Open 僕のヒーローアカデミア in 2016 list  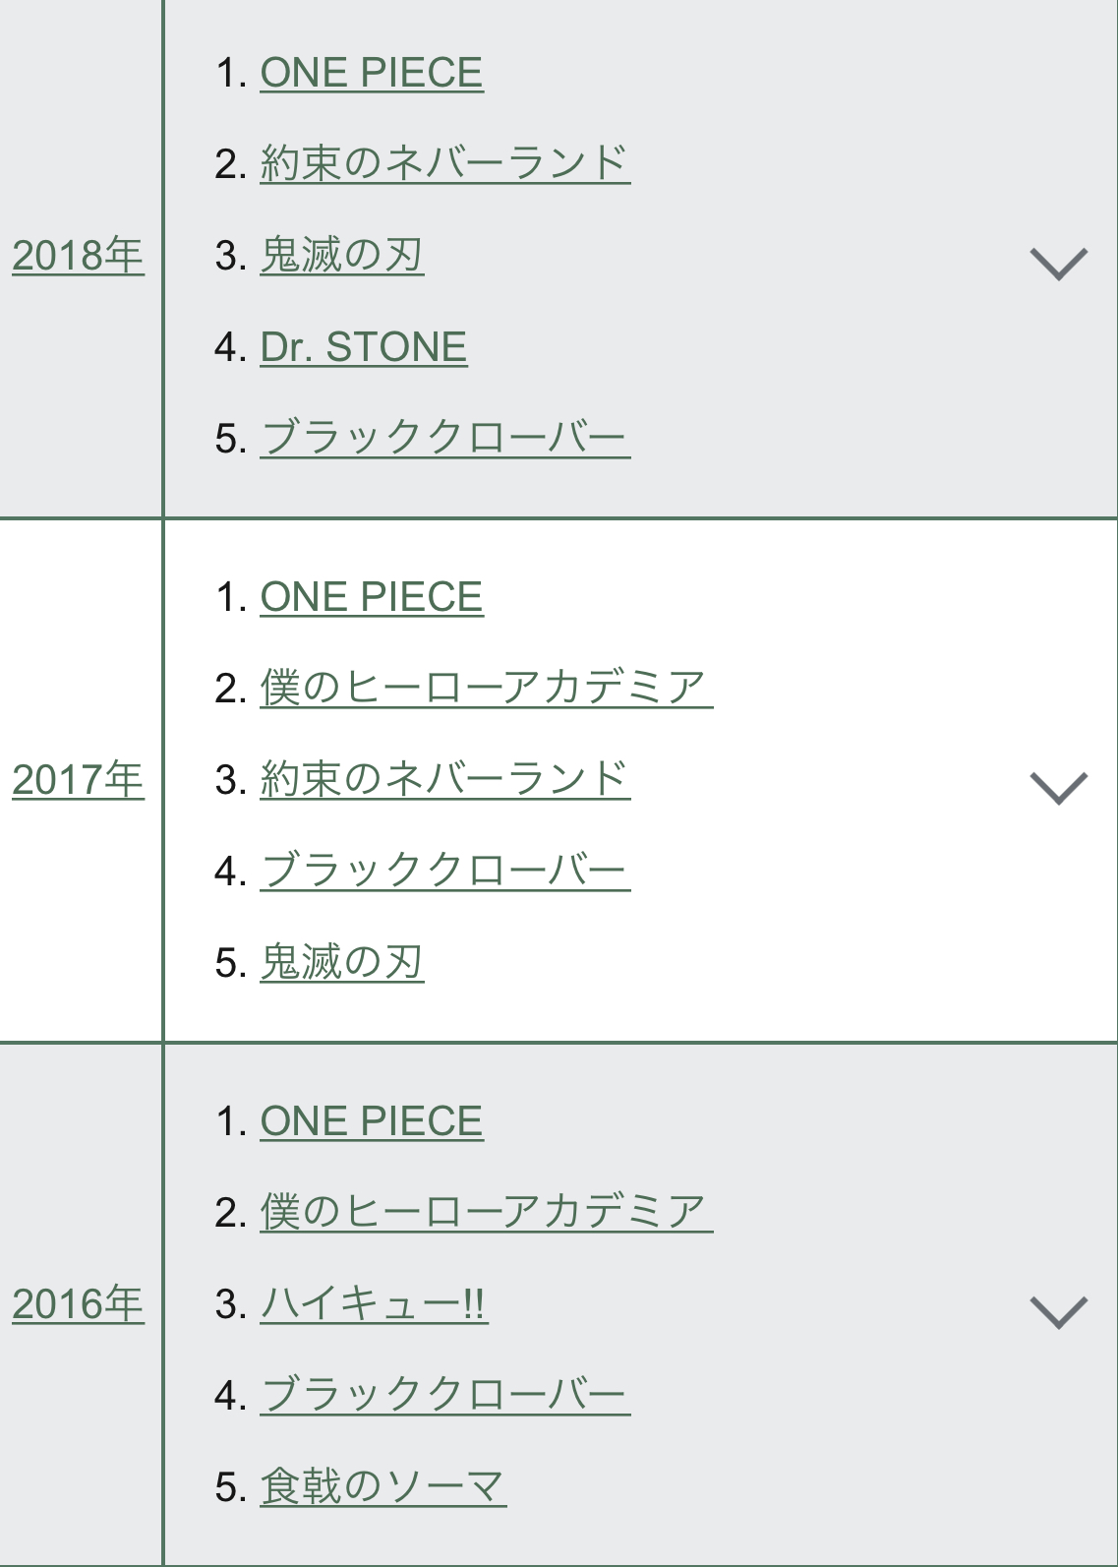487,1212
